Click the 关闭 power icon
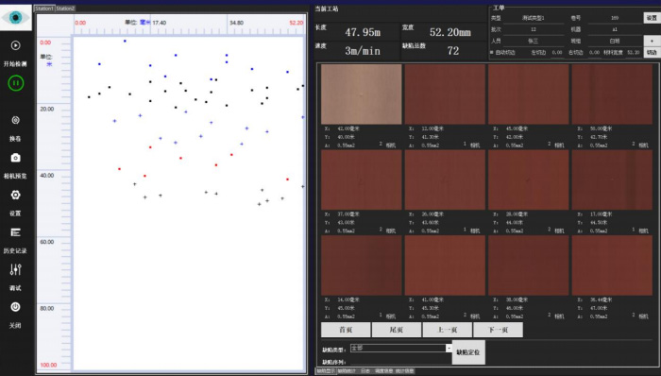The width and height of the screenshot is (661, 376). tap(16, 307)
